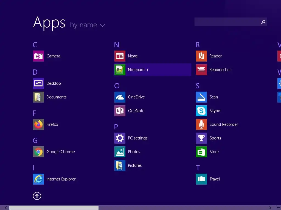Image resolution: width=281 pixels, height=210 pixels.
Task: Click the letter S group header
Action: [198, 86]
